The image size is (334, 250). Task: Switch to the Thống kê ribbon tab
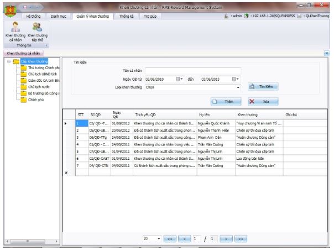tap(126, 16)
